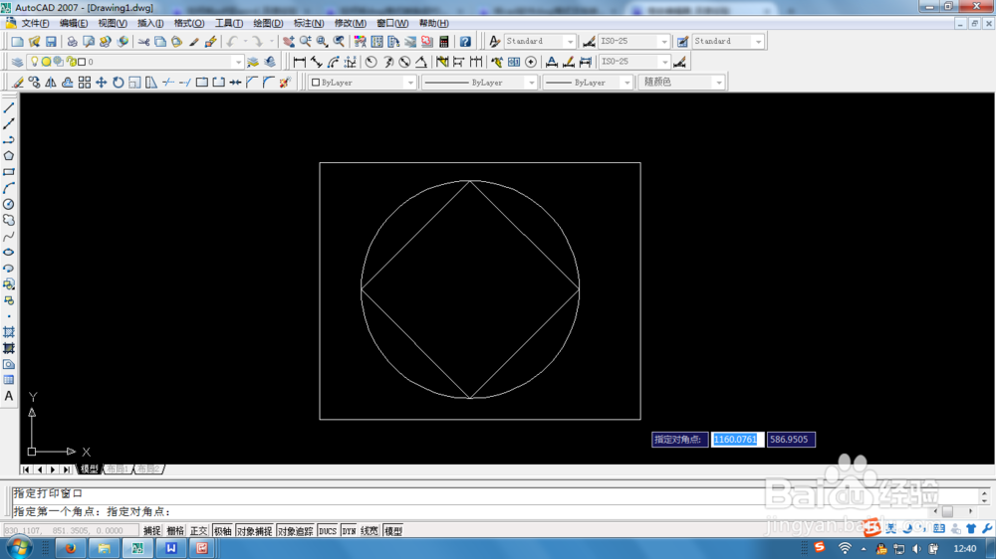Toggle 栅格 grid display
The height and width of the screenshot is (559, 996).
tap(175, 531)
